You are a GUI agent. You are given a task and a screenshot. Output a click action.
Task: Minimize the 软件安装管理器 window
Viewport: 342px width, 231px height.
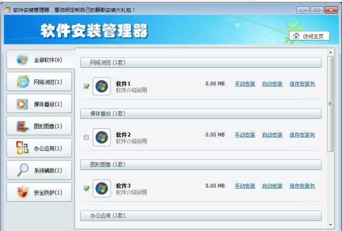(x=303, y=10)
